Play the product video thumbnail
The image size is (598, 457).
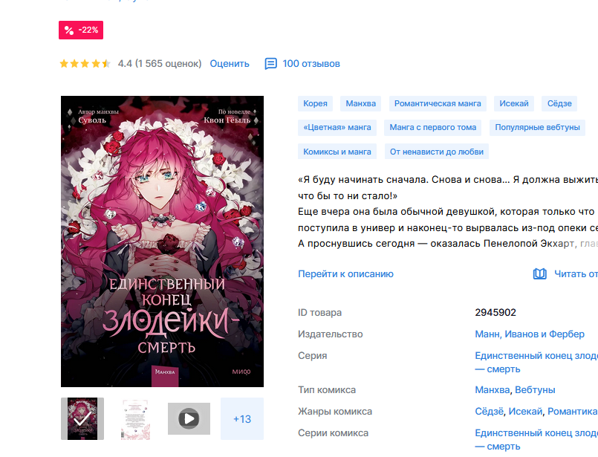click(x=189, y=419)
